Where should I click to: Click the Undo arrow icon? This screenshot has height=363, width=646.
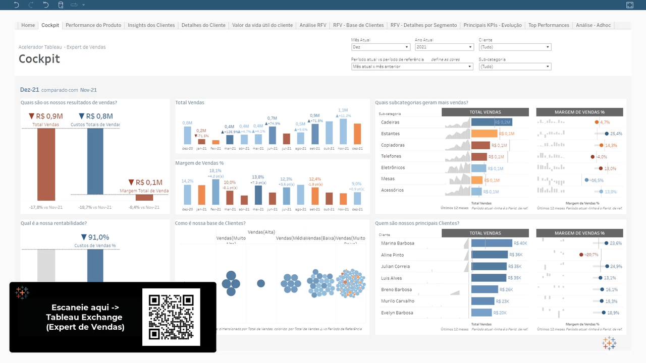click(16, 5)
